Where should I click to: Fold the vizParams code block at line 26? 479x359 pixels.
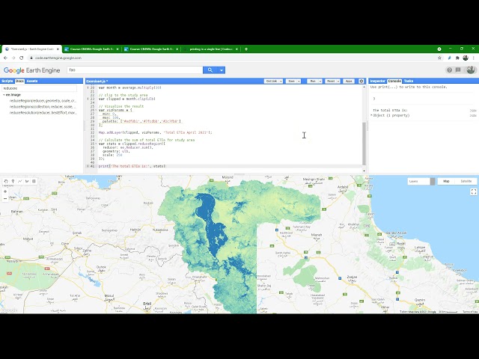click(96, 110)
